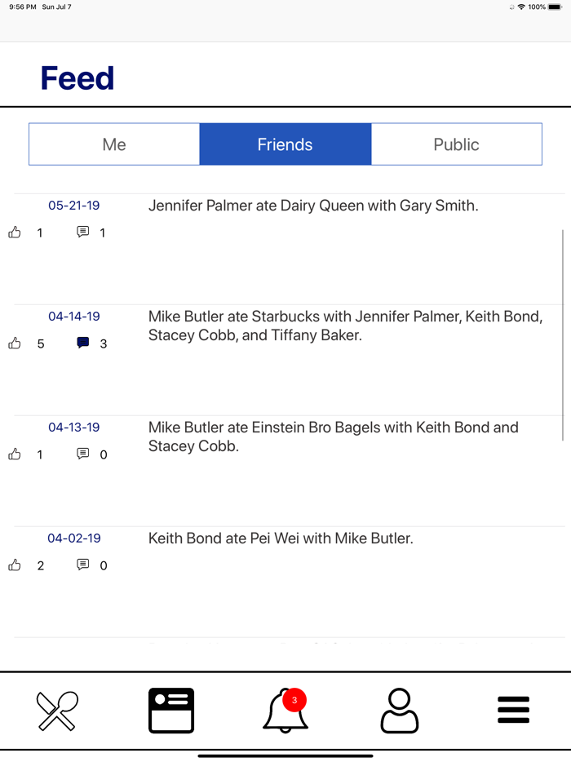571x762 pixels.
Task: Open post 'Keith Bond ate Pei Wei'
Action: (281, 538)
